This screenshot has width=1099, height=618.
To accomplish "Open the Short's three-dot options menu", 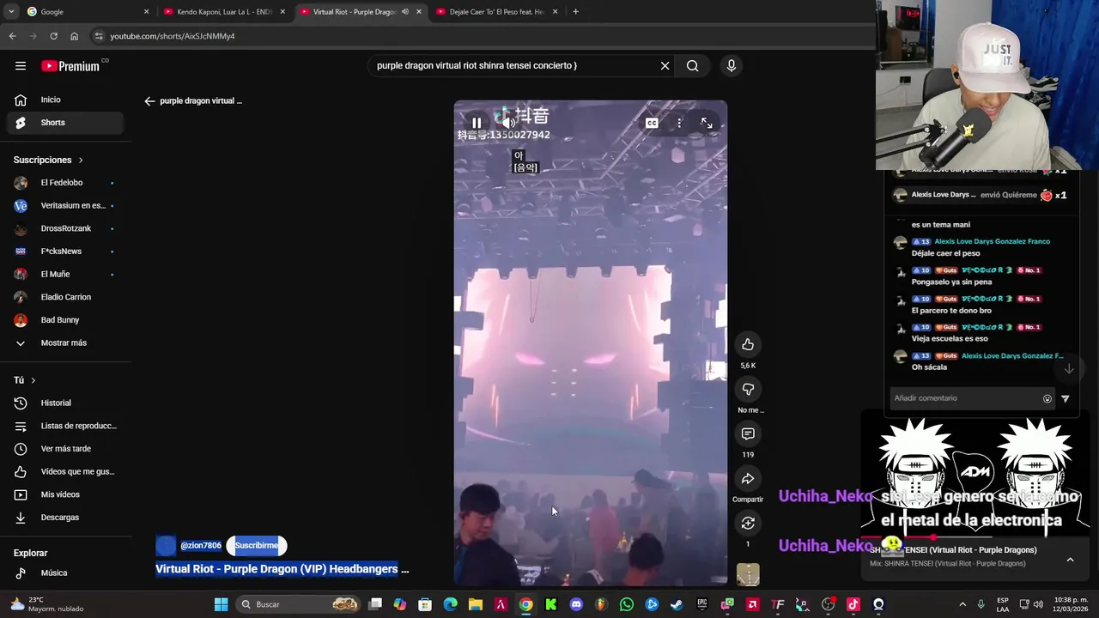I will coord(678,123).
